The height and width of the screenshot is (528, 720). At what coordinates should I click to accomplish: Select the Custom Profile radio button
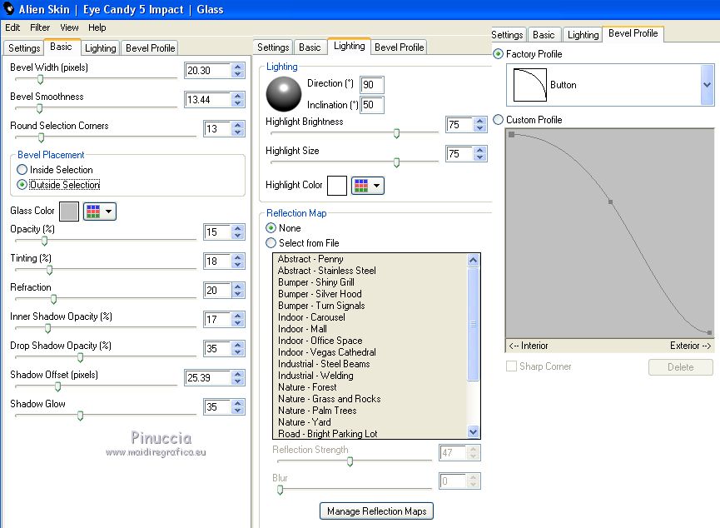(x=498, y=119)
